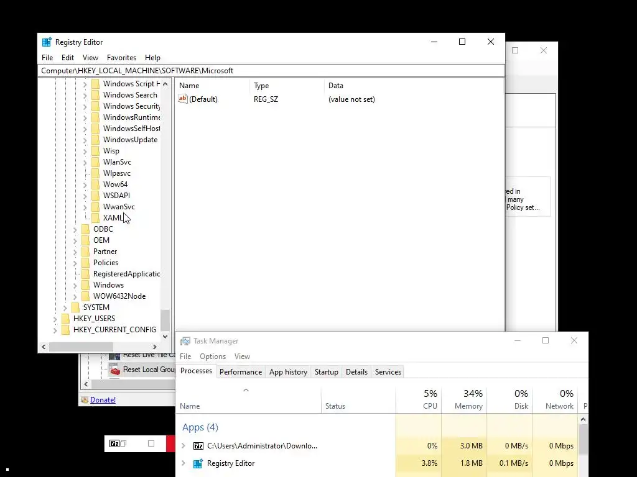This screenshot has height=477, width=637.
Task: Sort processes by Status column
Action: (x=358, y=399)
